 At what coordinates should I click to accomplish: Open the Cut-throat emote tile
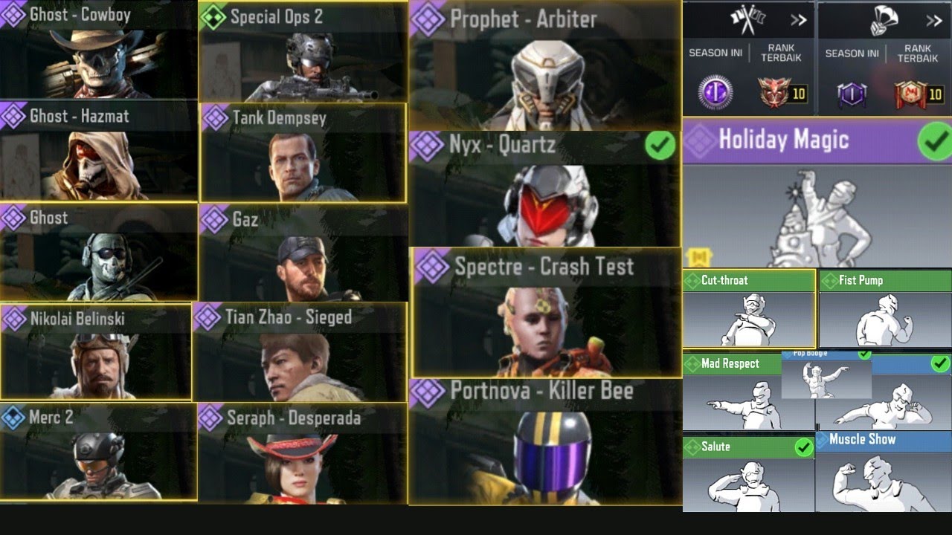(749, 309)
